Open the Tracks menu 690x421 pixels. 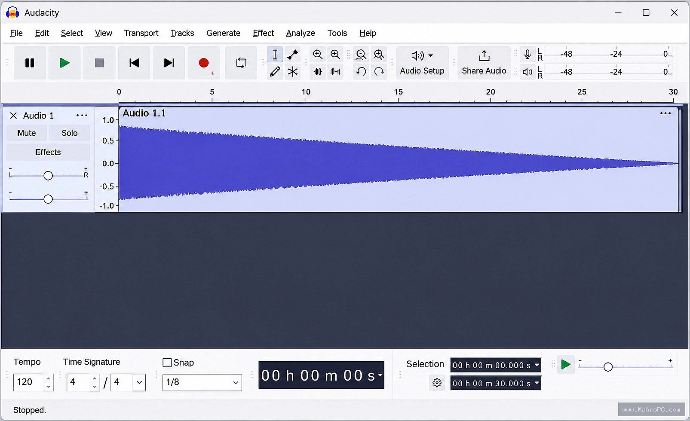pyautogui.click(x=182, y=33)
